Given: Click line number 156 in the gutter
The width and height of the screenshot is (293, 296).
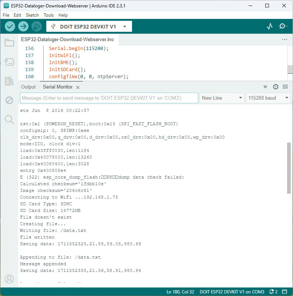Looking at the screenshot, I should (x=30, y=49).
